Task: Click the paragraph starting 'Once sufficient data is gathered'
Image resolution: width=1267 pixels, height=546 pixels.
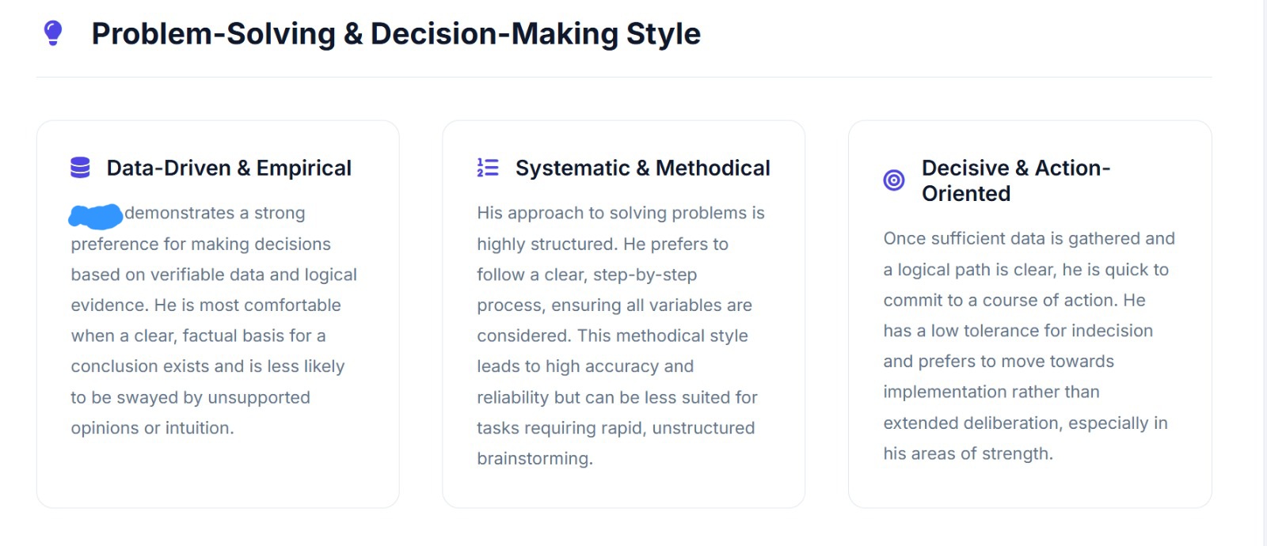Action: 1029,346
